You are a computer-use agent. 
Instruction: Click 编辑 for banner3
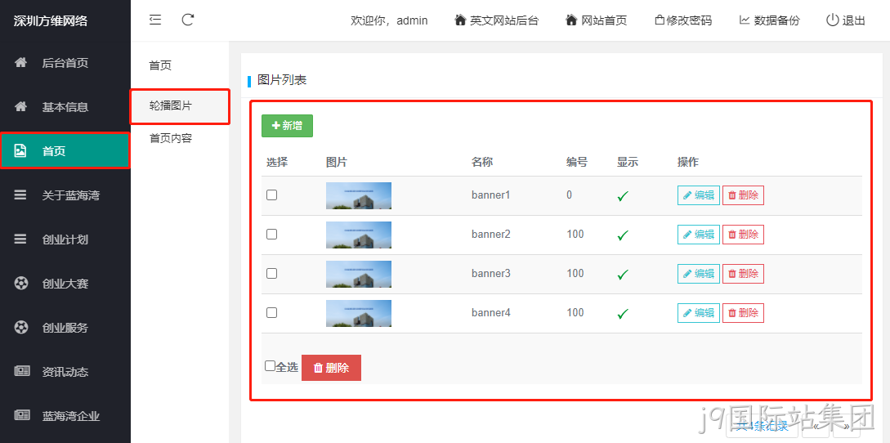tap(699, 274)
